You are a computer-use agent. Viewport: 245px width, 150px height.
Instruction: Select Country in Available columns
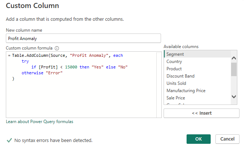tap(197, 62)
